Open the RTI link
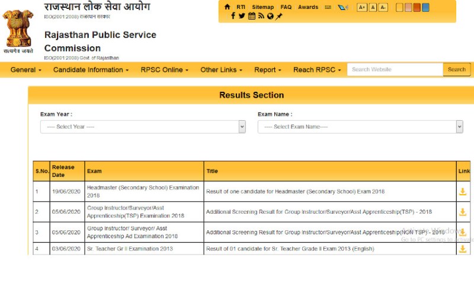This screenshot has width=474, height=306. tap(241, 7)
